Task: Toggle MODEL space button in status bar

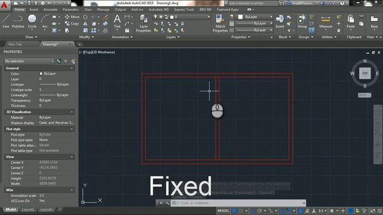Action: pyautogui.click(x=223, y=211)
